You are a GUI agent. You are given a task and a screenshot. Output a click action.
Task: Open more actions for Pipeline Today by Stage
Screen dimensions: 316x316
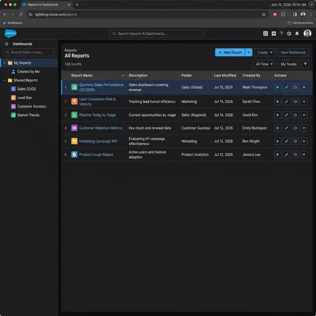304,115
